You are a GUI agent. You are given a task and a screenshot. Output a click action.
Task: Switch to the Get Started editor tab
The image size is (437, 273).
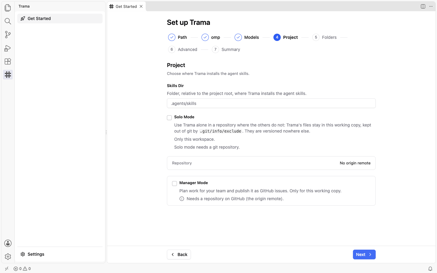pos(126,6)
